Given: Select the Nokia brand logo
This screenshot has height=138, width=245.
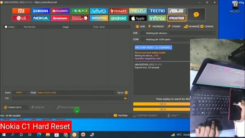Looking at the screenshot, I should 41,18.
